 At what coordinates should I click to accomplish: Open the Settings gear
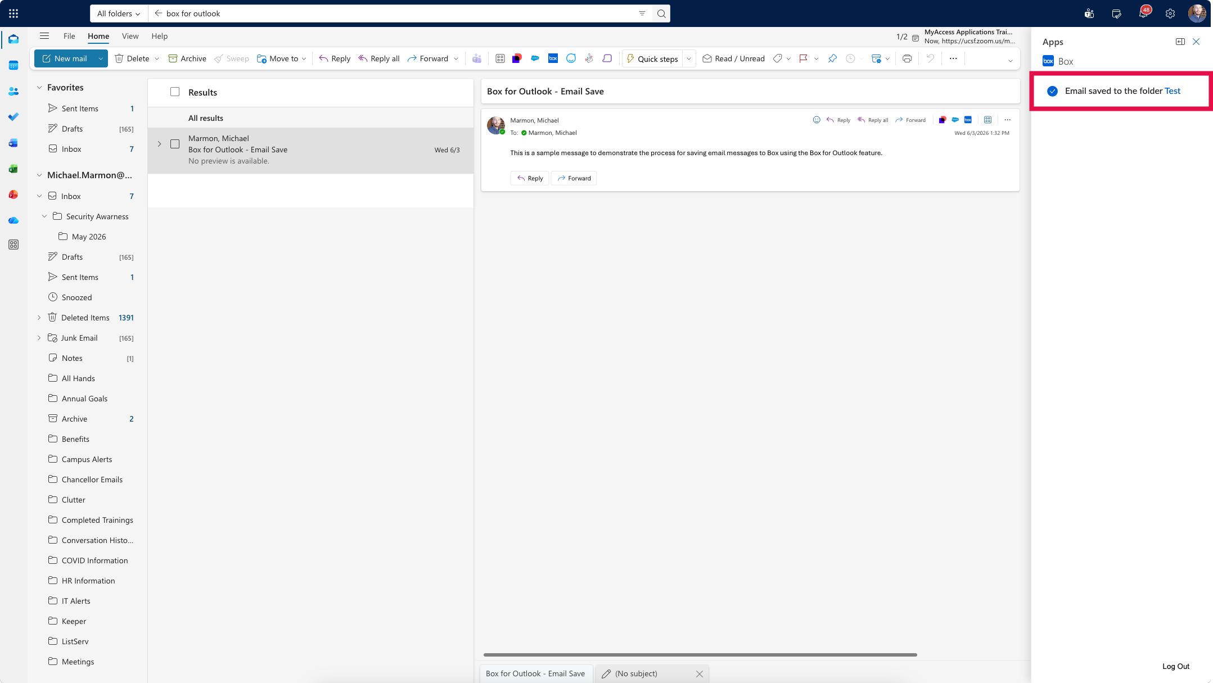point(1170,13)
